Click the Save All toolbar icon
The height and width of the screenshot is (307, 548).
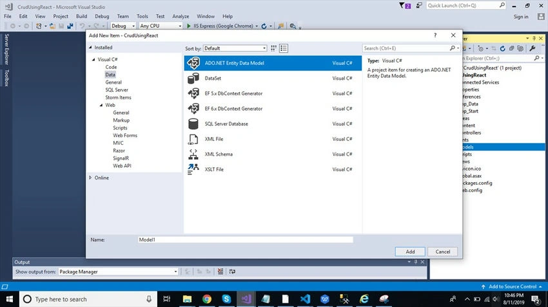[x=70, y=26]
